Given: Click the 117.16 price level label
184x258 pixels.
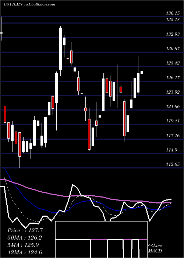Looking at the screenshot, I should click(x=173, y=135).
